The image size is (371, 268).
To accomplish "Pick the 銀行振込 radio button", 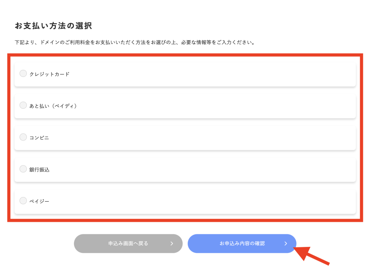I will 23,169.
